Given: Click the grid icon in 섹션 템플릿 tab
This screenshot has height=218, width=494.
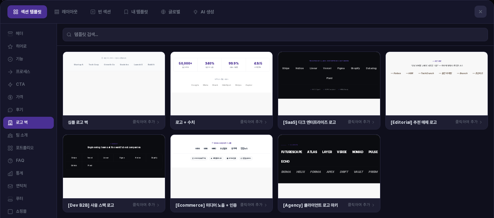Looking at the screenshot, I should pos(16,12).
